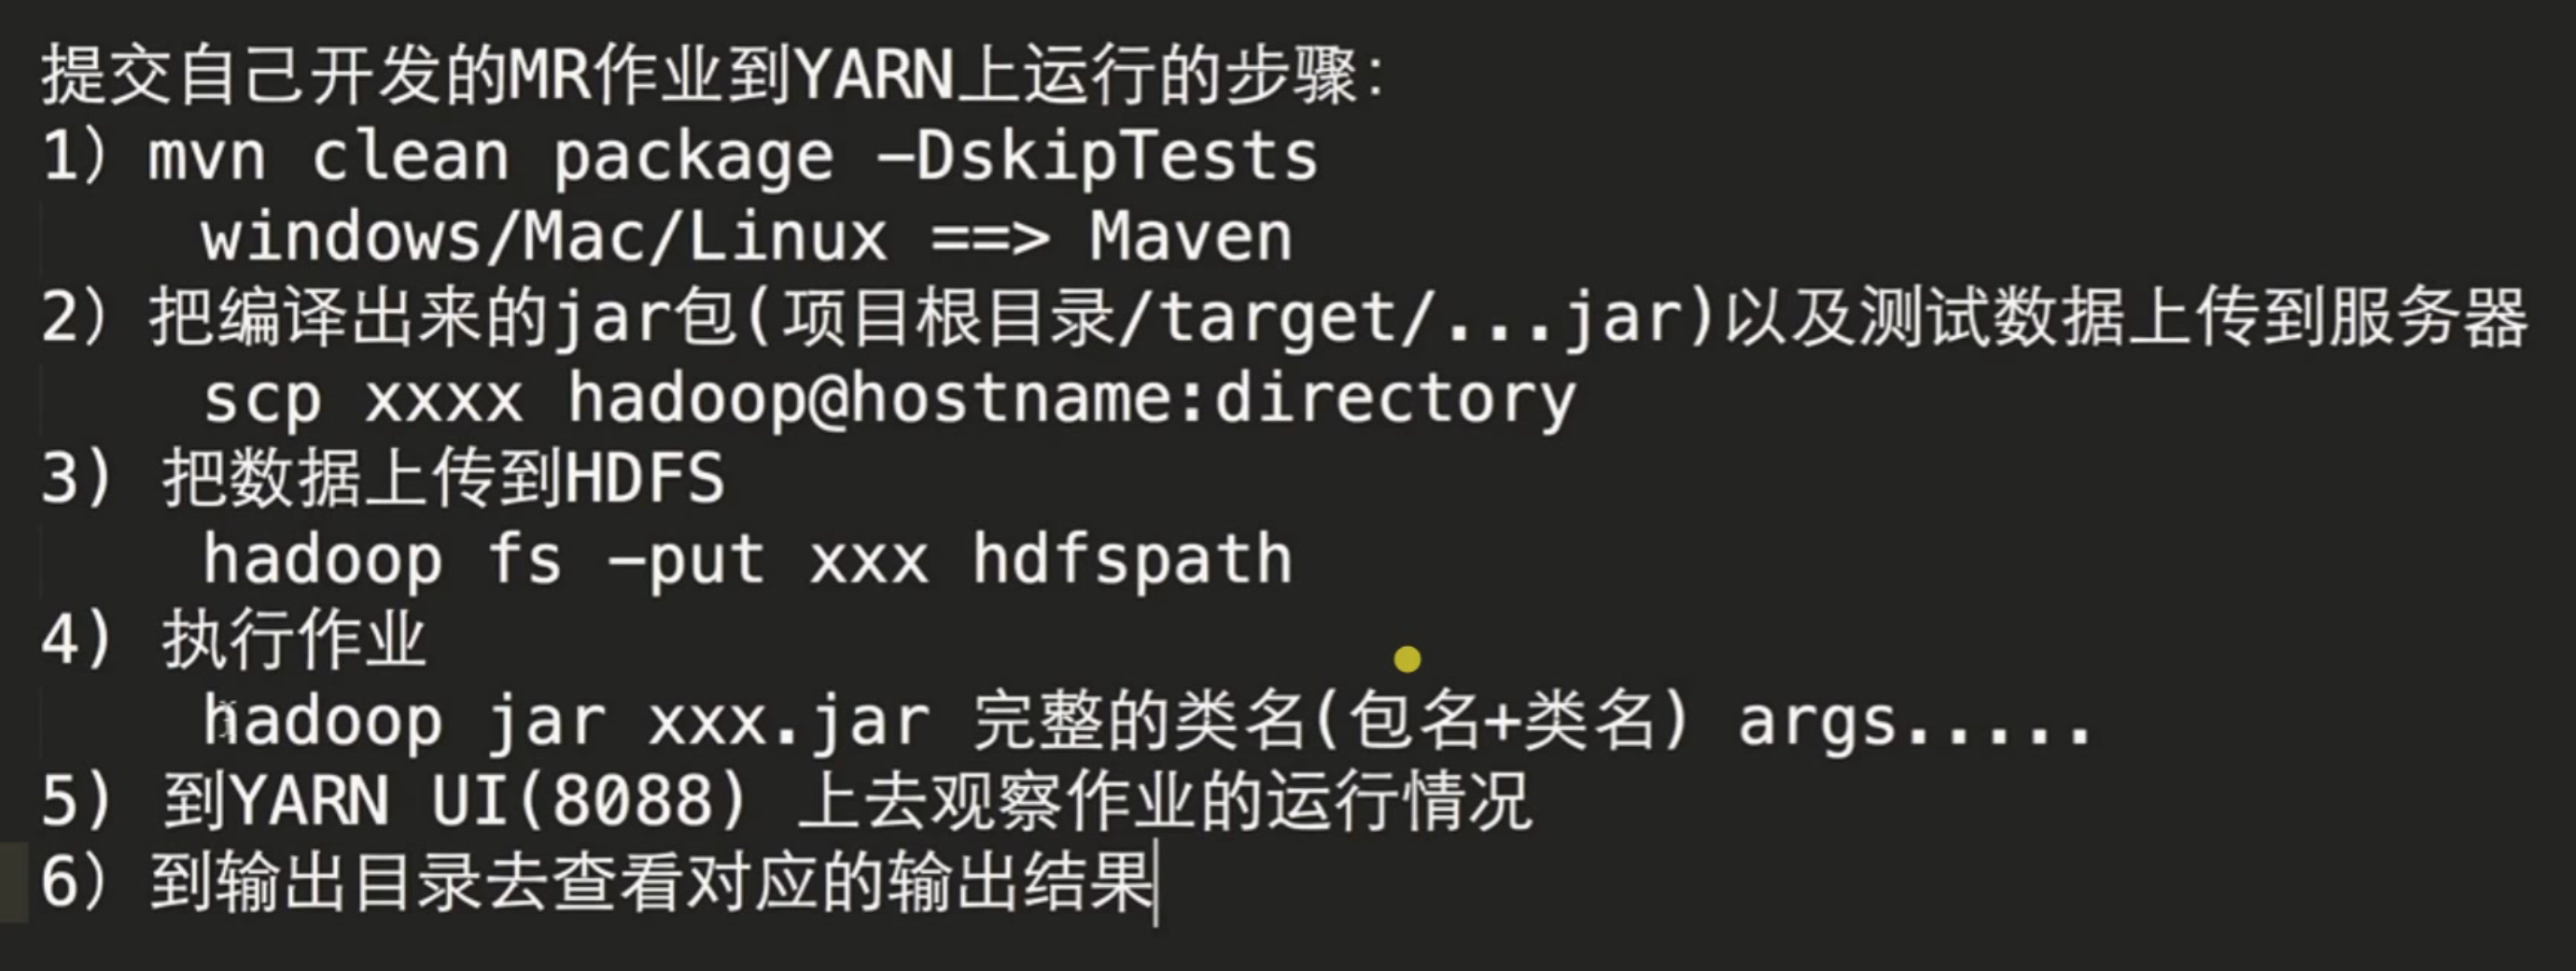
Task: Click the step 3 line mentioning HDFS
Action: tap(383, 478)
